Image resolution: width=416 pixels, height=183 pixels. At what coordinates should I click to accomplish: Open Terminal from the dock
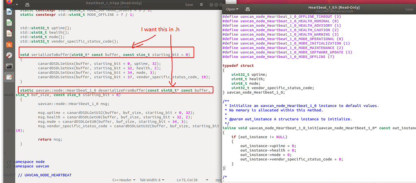pyautogui.click(x=9, y=66)
